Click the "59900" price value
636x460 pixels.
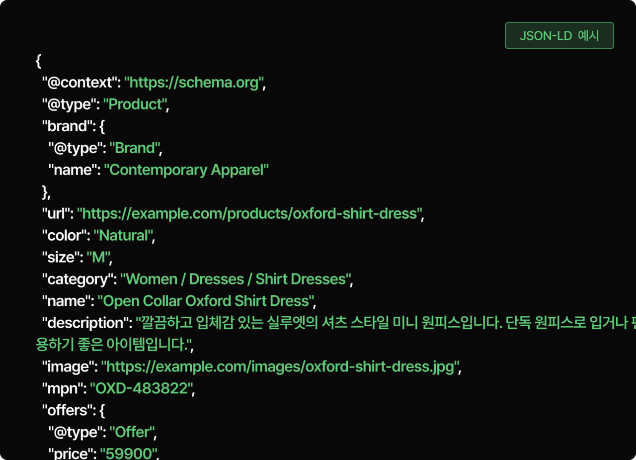(x=128, y=454)
